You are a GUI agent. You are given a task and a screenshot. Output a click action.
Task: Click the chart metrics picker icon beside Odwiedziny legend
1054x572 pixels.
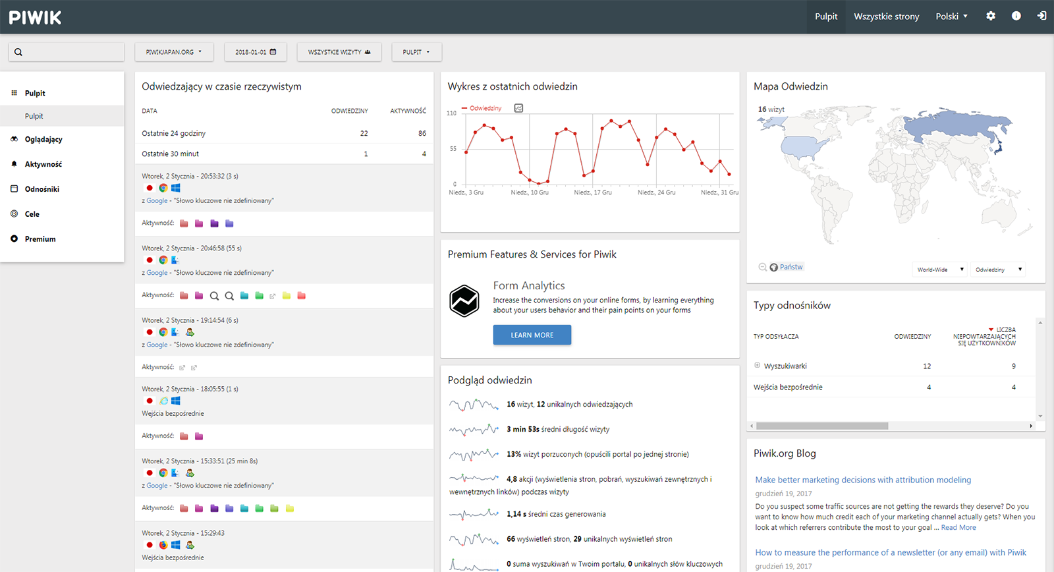point(519,108)
